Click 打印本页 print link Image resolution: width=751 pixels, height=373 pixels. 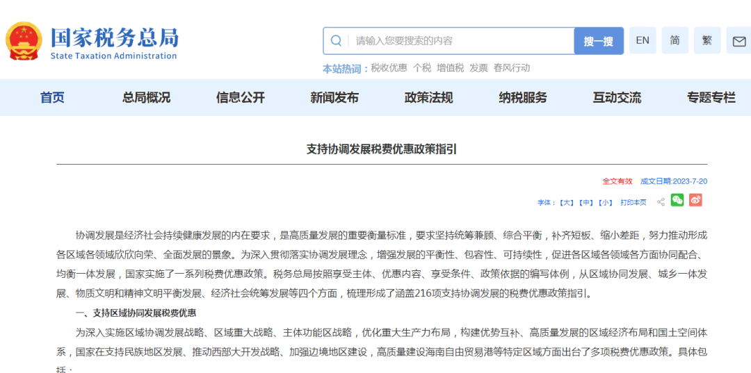[x=633, y=202]
